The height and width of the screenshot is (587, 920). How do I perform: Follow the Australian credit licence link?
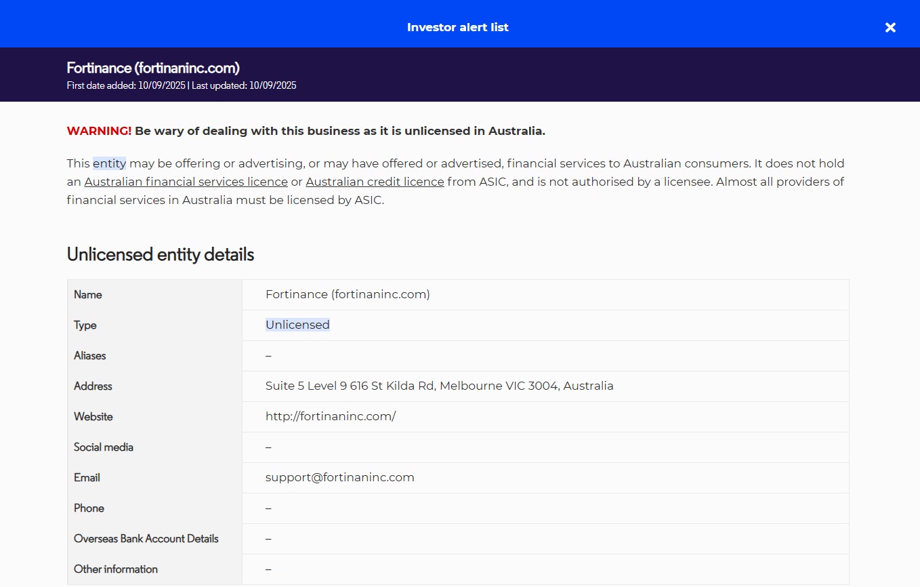coord(375,182)
